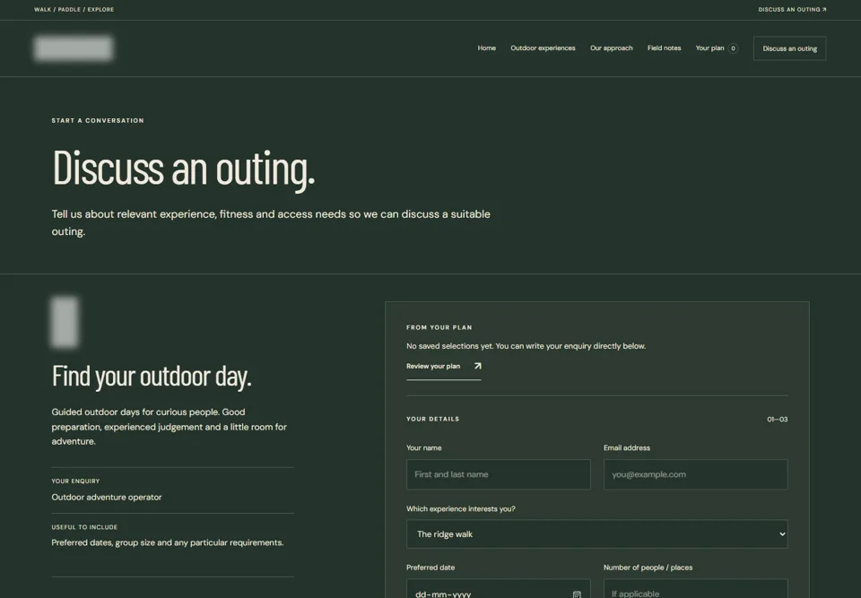Click the 'Preferred dates, group size' hint text

tap(168, 542)
